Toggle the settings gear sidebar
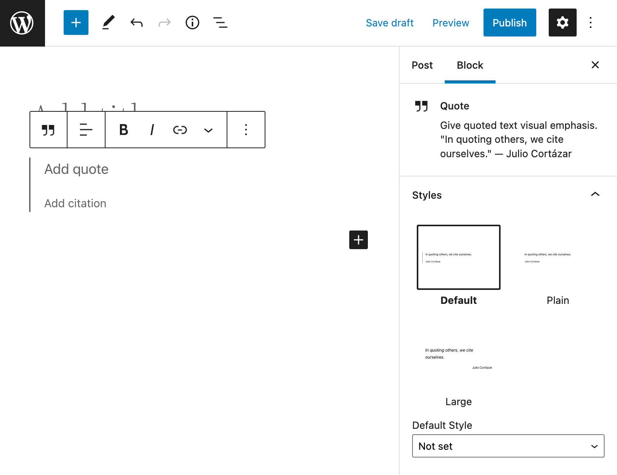 (x=562, y=23)
